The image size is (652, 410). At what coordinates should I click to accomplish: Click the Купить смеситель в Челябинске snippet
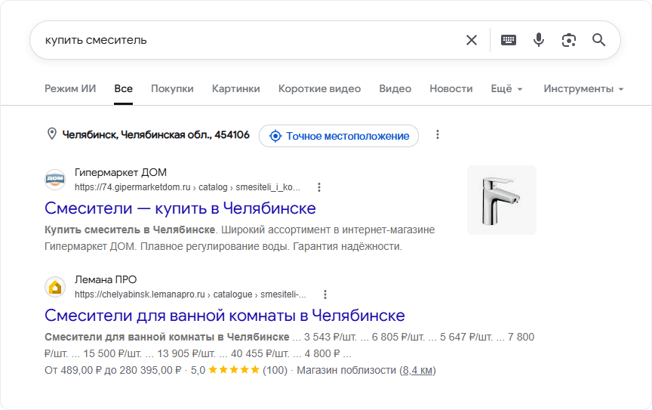(130, 230)
